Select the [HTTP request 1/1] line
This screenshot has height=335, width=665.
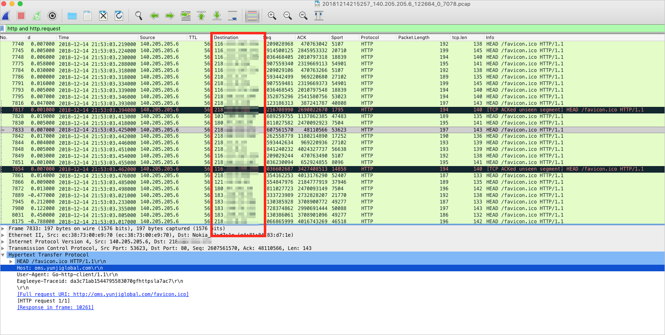(332, 301)
